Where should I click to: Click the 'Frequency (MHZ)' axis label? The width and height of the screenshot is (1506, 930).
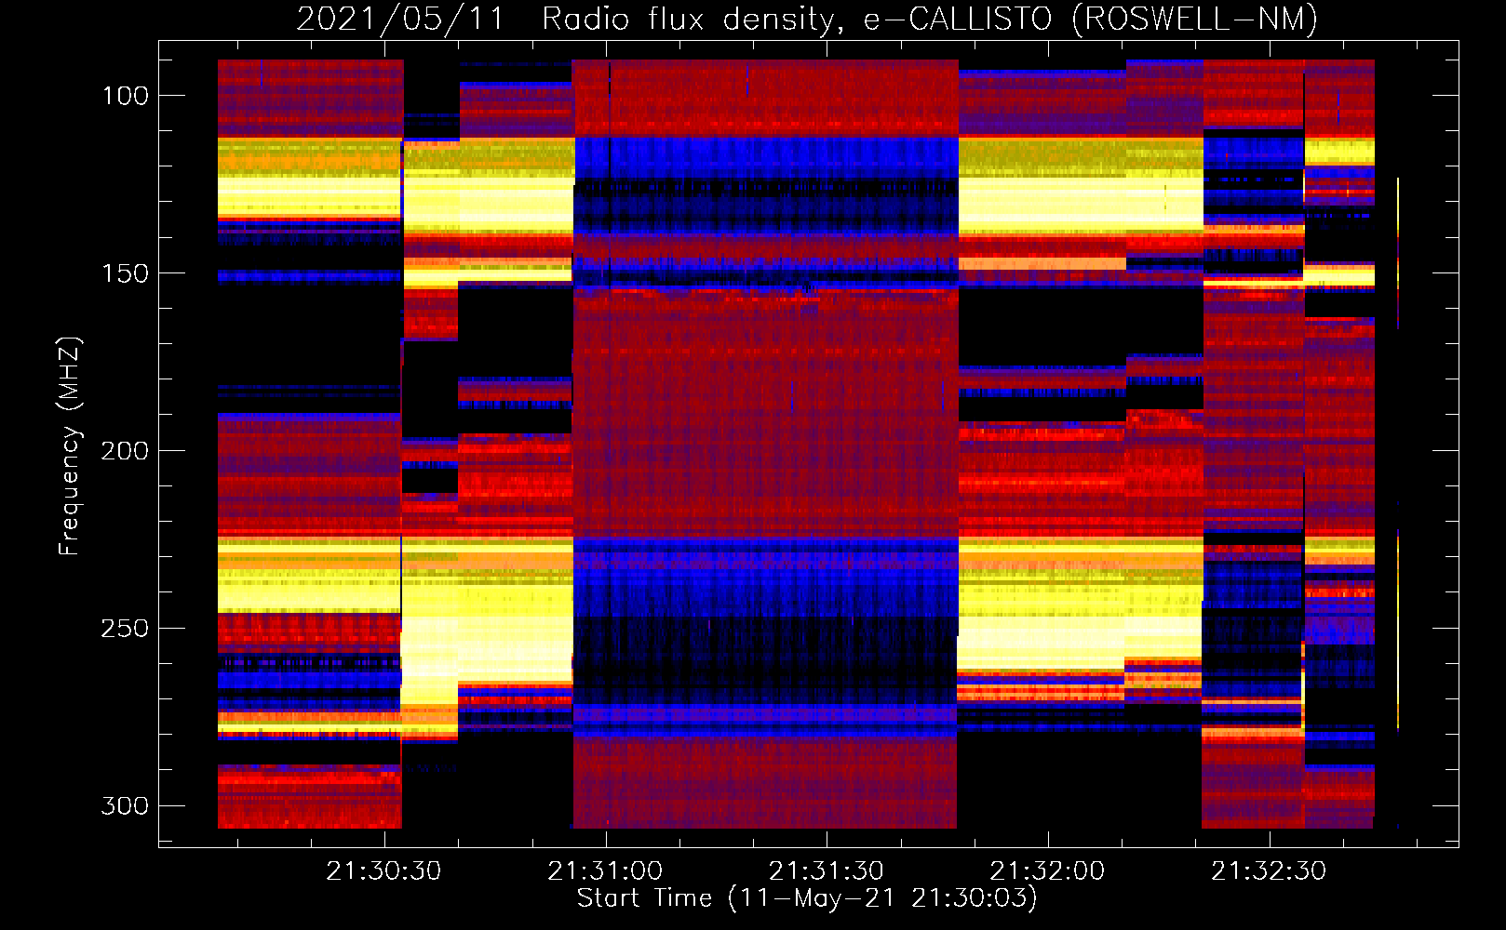click(70, 445)
